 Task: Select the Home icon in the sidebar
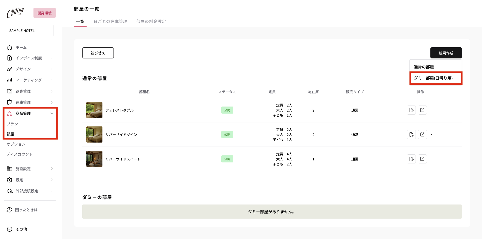coord(10,47)
